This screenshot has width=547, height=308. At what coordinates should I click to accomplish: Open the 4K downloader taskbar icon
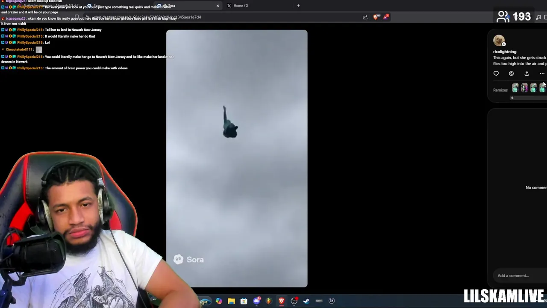click(332, 301)
